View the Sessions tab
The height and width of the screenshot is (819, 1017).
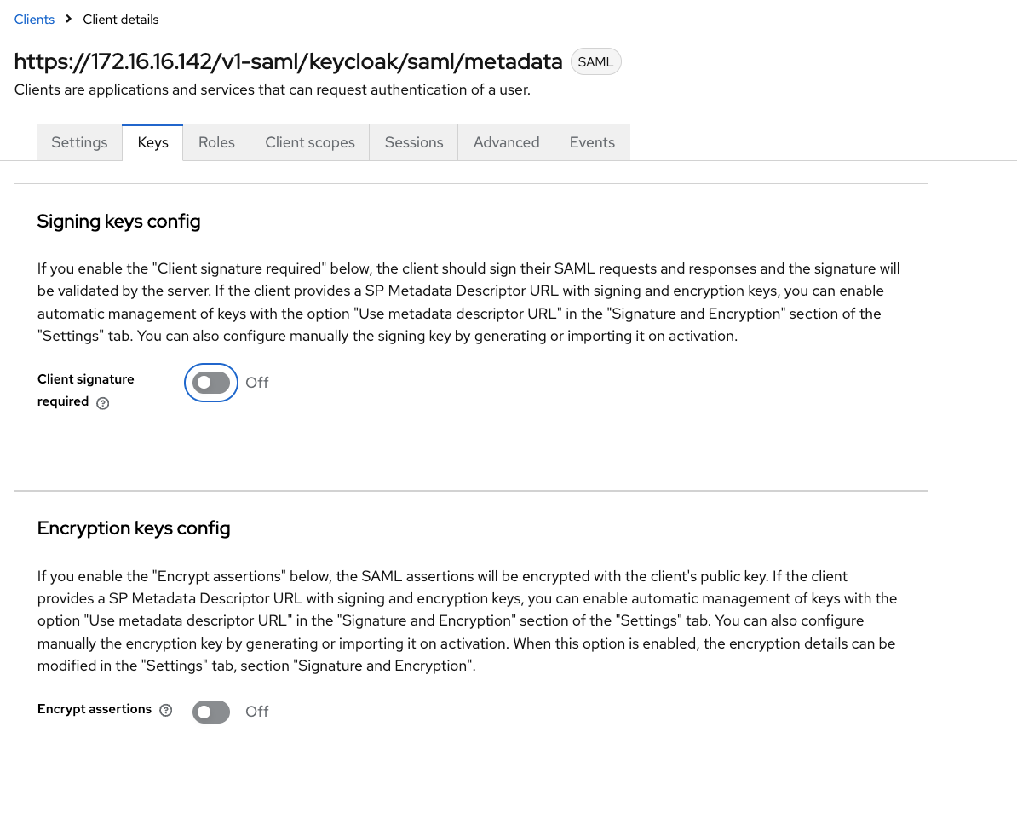click(414, 142)
